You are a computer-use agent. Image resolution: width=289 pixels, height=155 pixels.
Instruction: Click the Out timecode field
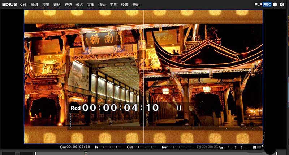pos(142,147)
